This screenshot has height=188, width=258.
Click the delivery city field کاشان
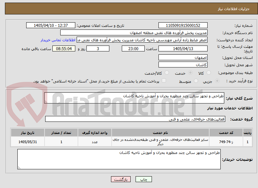click(183, 65)
